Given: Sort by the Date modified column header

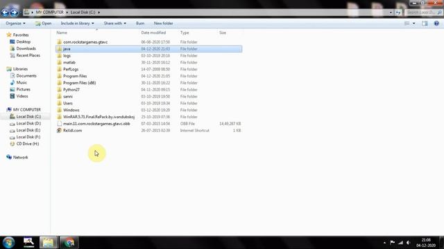Looking at the screenshot, I should click(153, 33).
